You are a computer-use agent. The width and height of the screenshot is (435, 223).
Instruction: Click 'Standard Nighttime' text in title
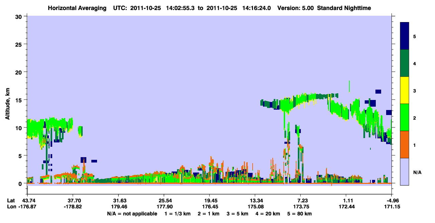pyautogui.click(x=344, y=8)
